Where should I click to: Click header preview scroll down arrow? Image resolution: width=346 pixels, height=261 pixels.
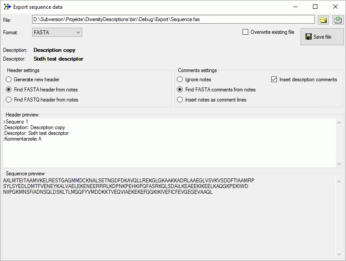pos(339,164)
